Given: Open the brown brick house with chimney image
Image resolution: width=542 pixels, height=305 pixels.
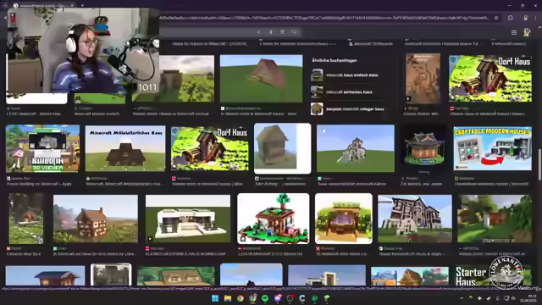Looking at the screenshot, I should coord(96,219).
